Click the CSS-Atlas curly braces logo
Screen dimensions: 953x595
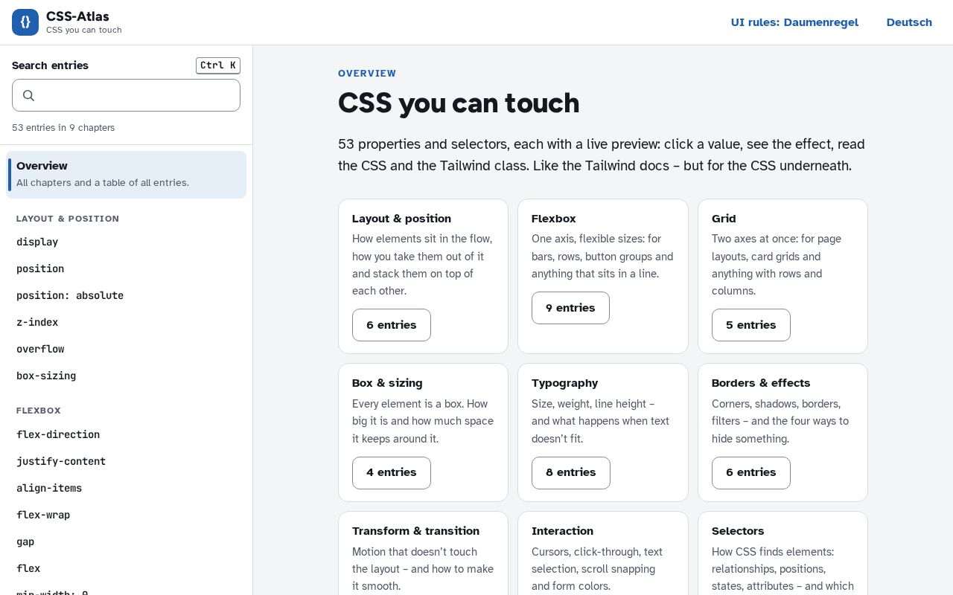(x=25, y=22)
